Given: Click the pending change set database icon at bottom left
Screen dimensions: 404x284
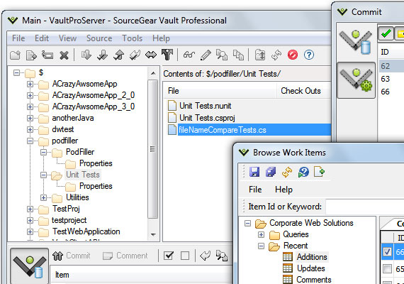Looking at the screenshot, I should pyautogui.click(x=29, y=267).
